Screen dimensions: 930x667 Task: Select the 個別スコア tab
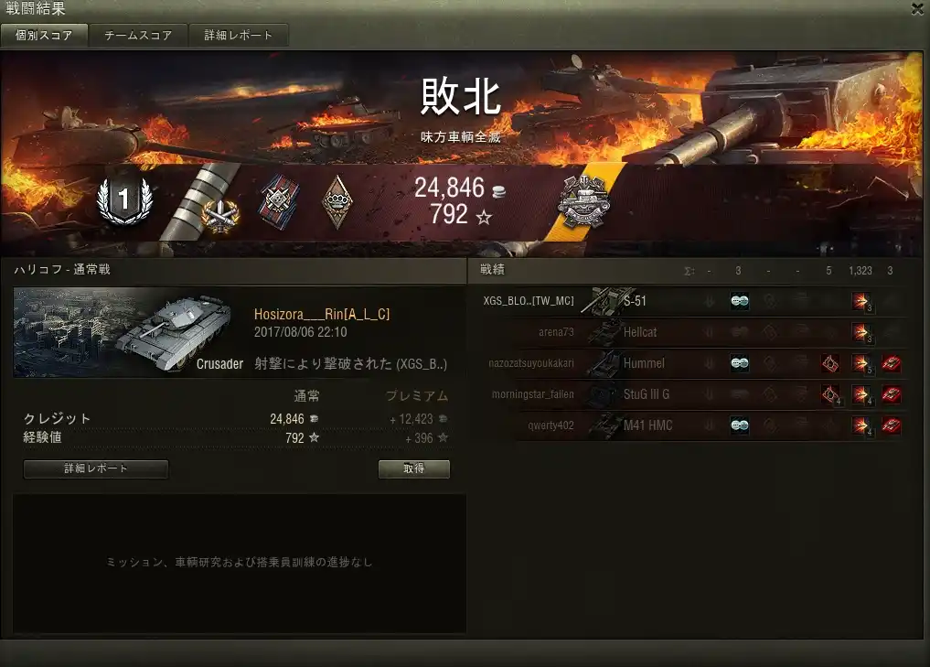[44, 36]
